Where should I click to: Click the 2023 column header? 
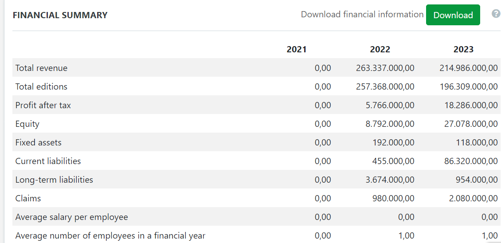(463, 49)
